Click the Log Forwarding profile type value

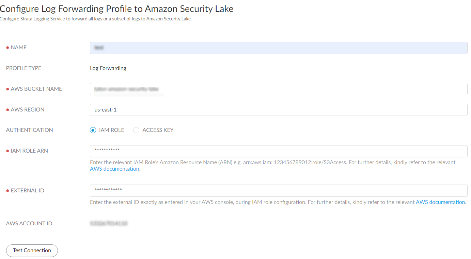tap(108, 68)
